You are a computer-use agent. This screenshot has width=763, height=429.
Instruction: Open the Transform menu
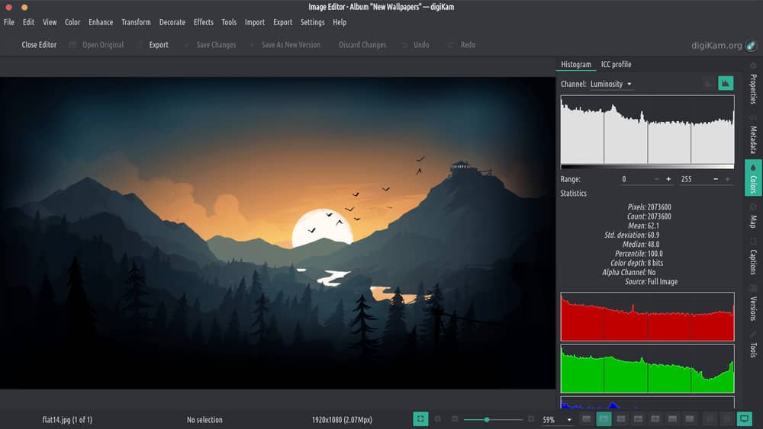tap(136, 22)
